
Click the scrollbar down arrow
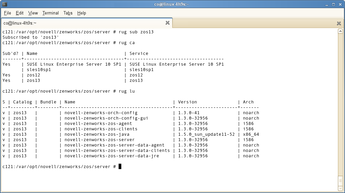click(x=340, y=188)
